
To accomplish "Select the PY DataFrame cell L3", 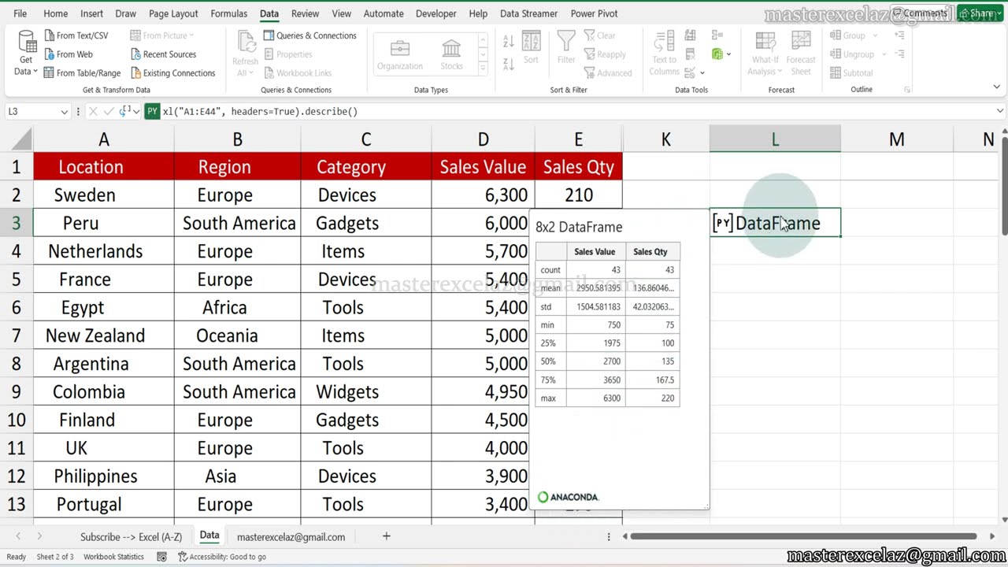I will pos(775,223).
